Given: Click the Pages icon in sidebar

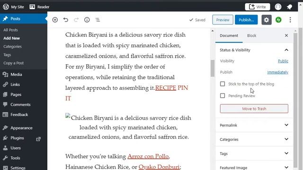Looking at the screenshot, I should (5, 94).
